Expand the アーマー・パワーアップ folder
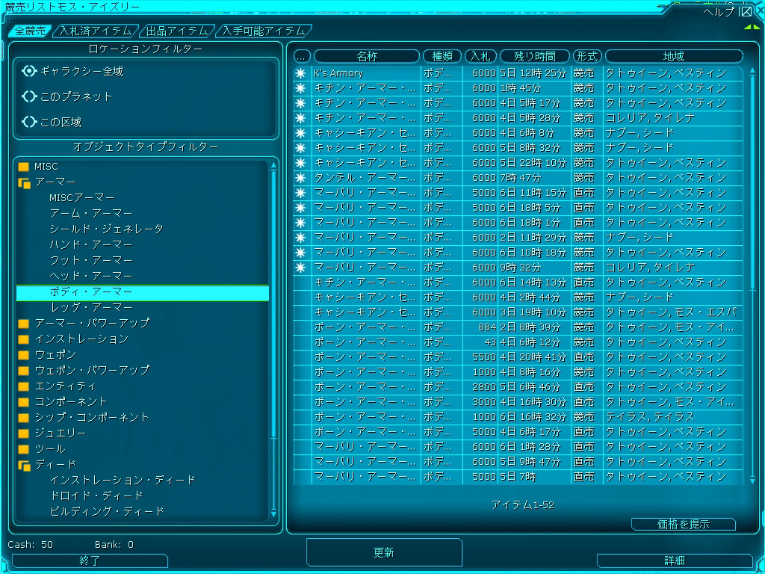The width and height of the screenshot is (765, 574). (x=23, y=324)
